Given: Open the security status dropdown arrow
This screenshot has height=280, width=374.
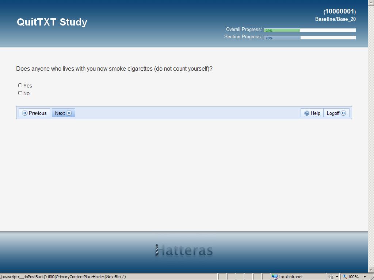Looking at the screenshot, I should 337,277.
